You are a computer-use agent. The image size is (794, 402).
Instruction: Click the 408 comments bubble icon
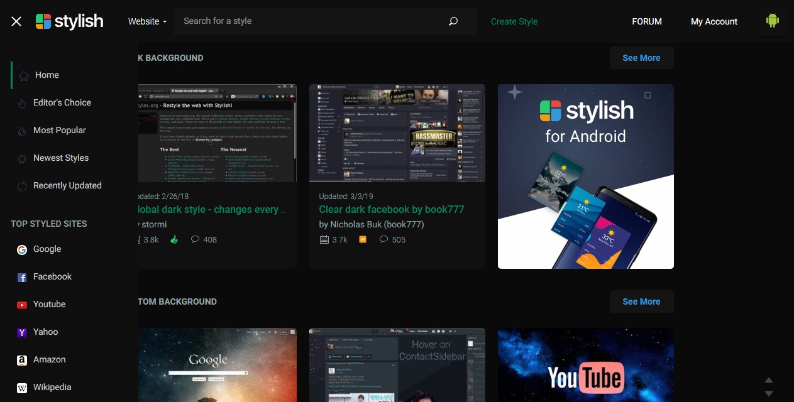pos(195,239)
